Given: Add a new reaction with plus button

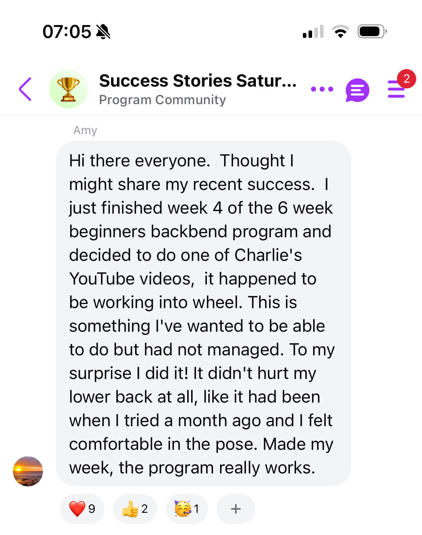Looking at the screenshot, I should tap(236, 509).
